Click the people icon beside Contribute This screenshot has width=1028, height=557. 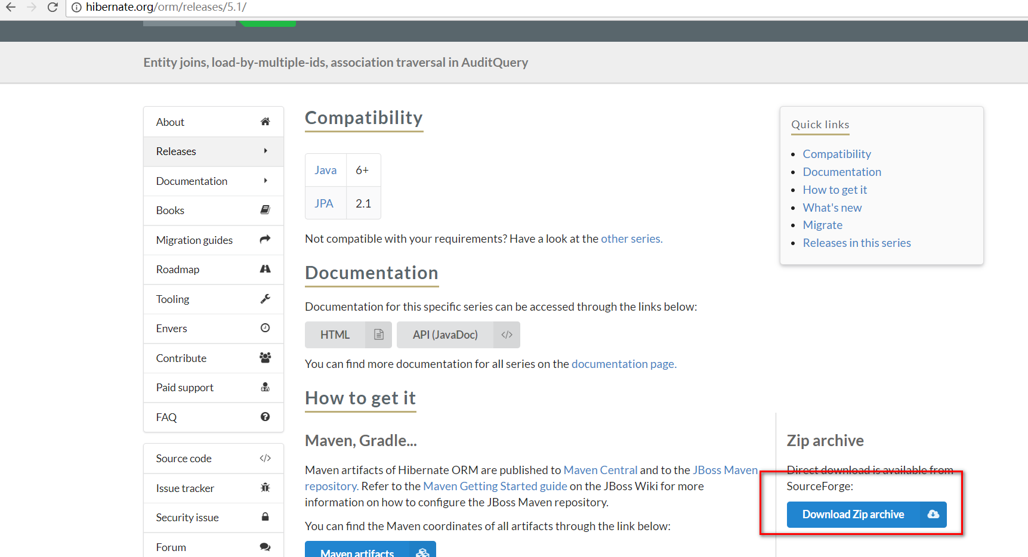[x=266, y=357]
